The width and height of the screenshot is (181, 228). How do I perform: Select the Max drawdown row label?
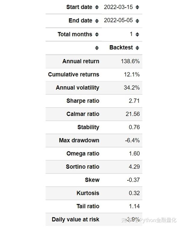click(x=79, y=140)
